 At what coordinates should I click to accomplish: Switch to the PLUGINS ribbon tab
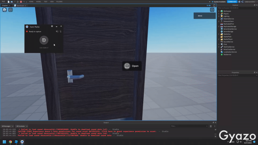tap(59, 2)
